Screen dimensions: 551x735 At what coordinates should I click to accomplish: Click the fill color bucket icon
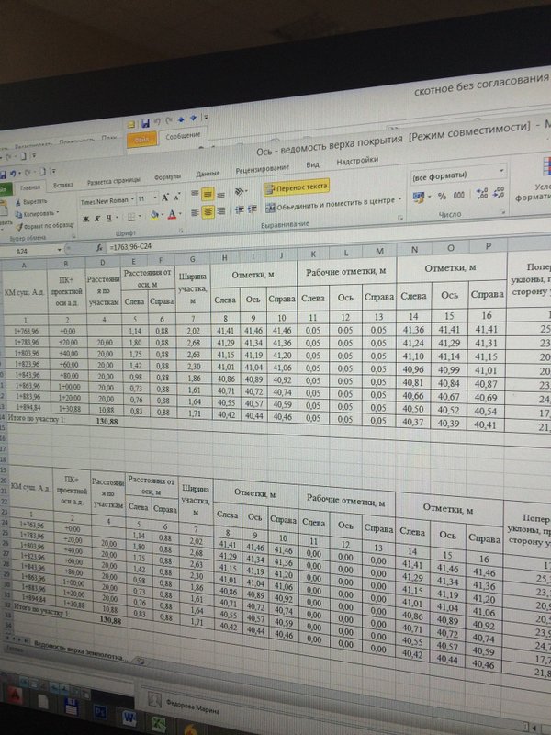tap(154, 215)
